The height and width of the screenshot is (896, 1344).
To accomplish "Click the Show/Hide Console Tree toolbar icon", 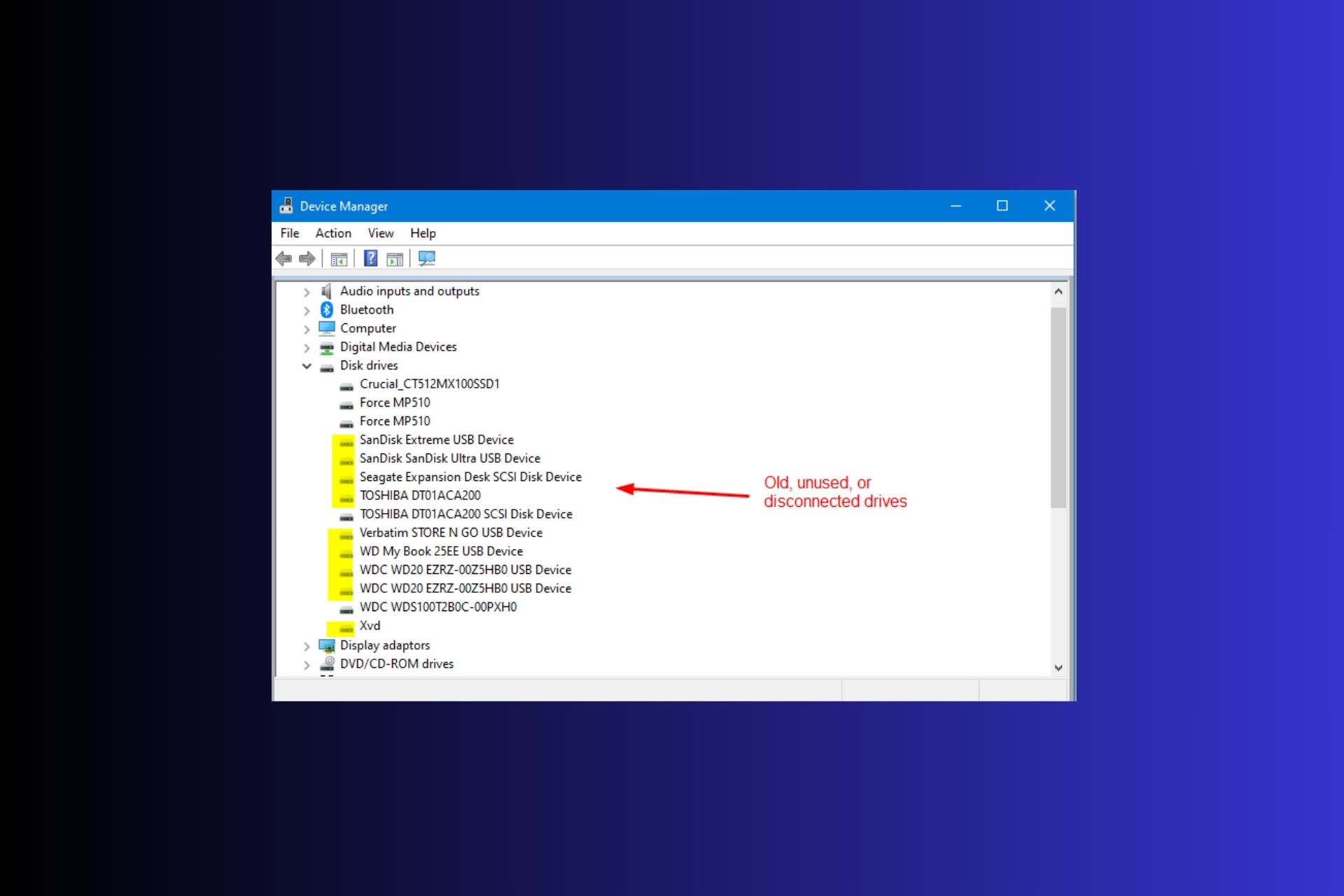I will (339, 258).
